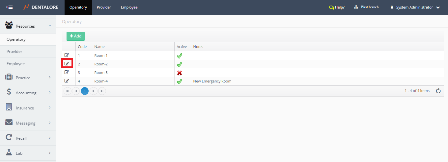Refresh the operatory grid
This screenshot has height=162, width=448.
click(438, 91)
